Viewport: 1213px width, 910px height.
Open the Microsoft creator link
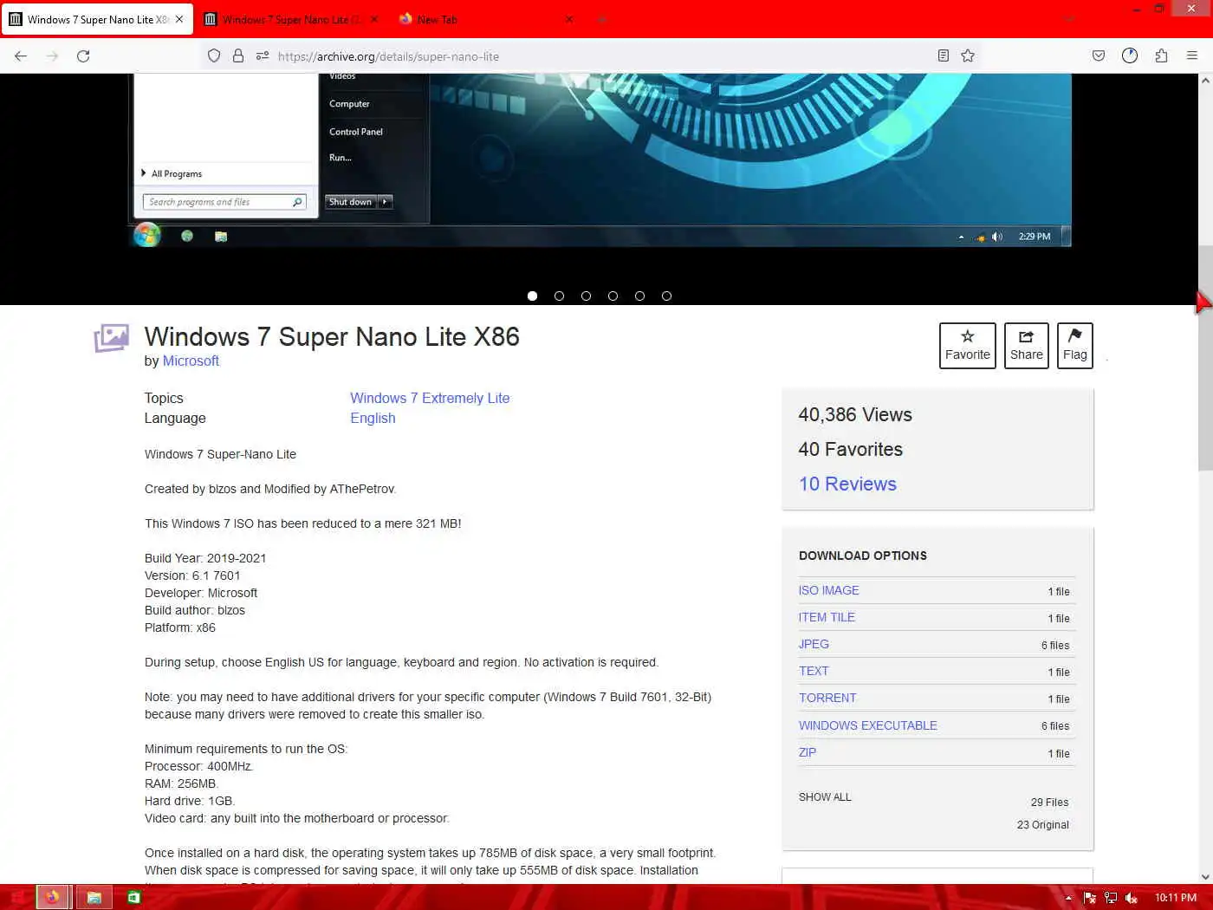click(191, 361)
